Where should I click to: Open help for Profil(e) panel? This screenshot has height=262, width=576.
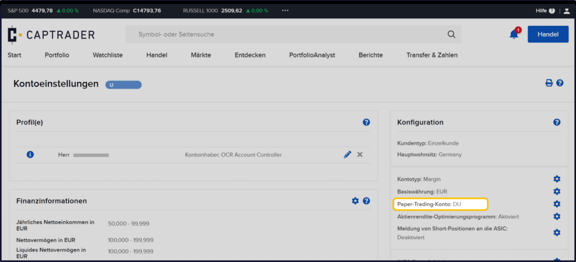pyautogui.click(x=366, y=122)
